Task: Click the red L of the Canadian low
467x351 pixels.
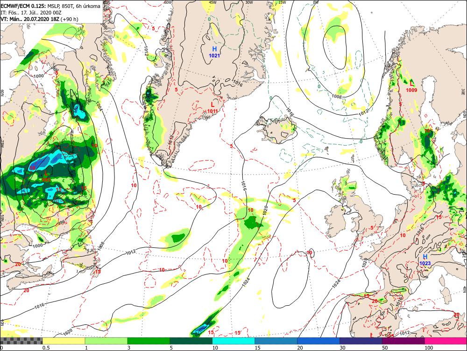Action: coord(46,173)
